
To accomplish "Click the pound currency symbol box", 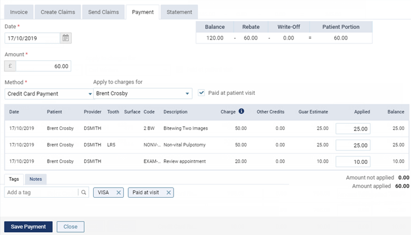I will click(10, 66).
